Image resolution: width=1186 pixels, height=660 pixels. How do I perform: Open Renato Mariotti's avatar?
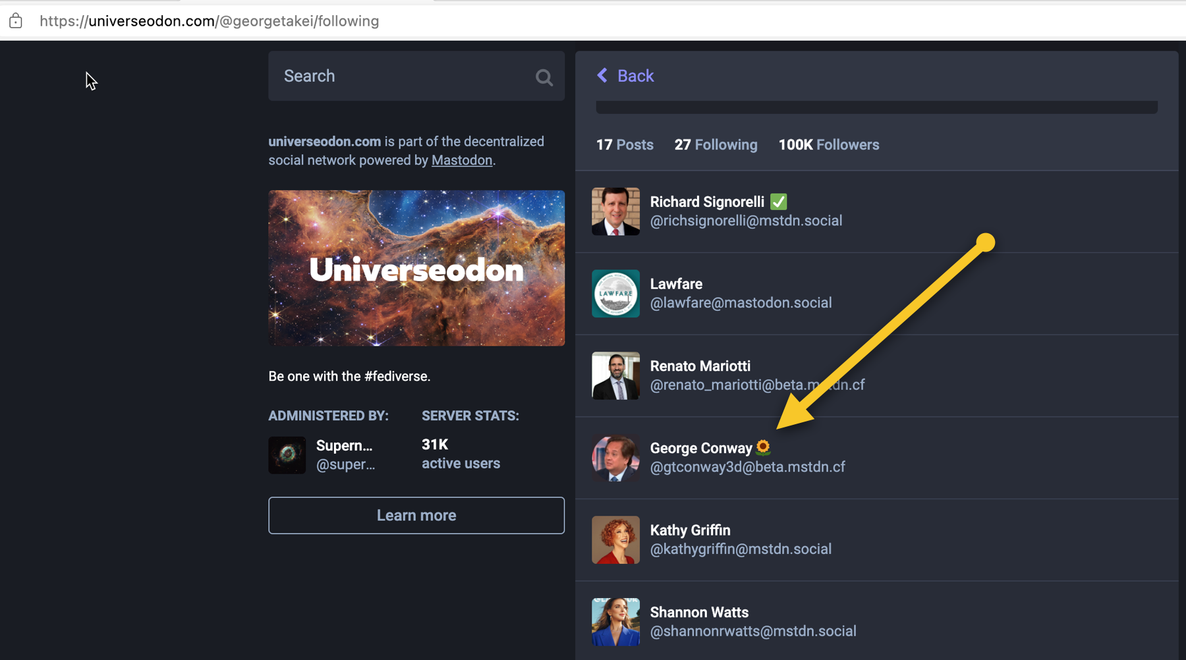(615, 375)
